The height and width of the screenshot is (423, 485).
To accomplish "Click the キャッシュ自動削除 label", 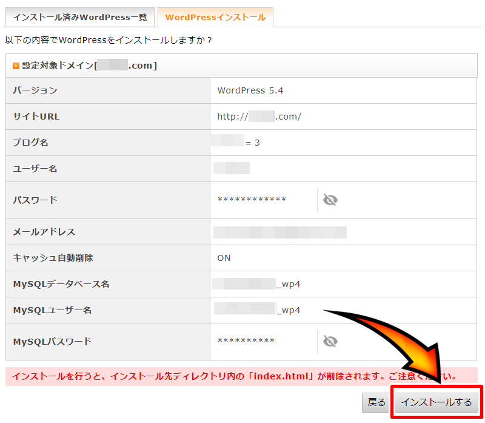I will point(53,258).
